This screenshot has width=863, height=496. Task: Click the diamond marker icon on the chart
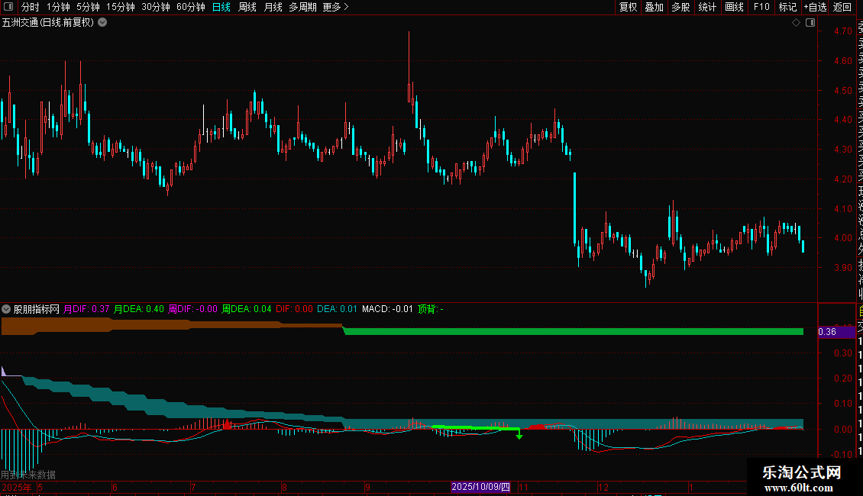[796, 23]
